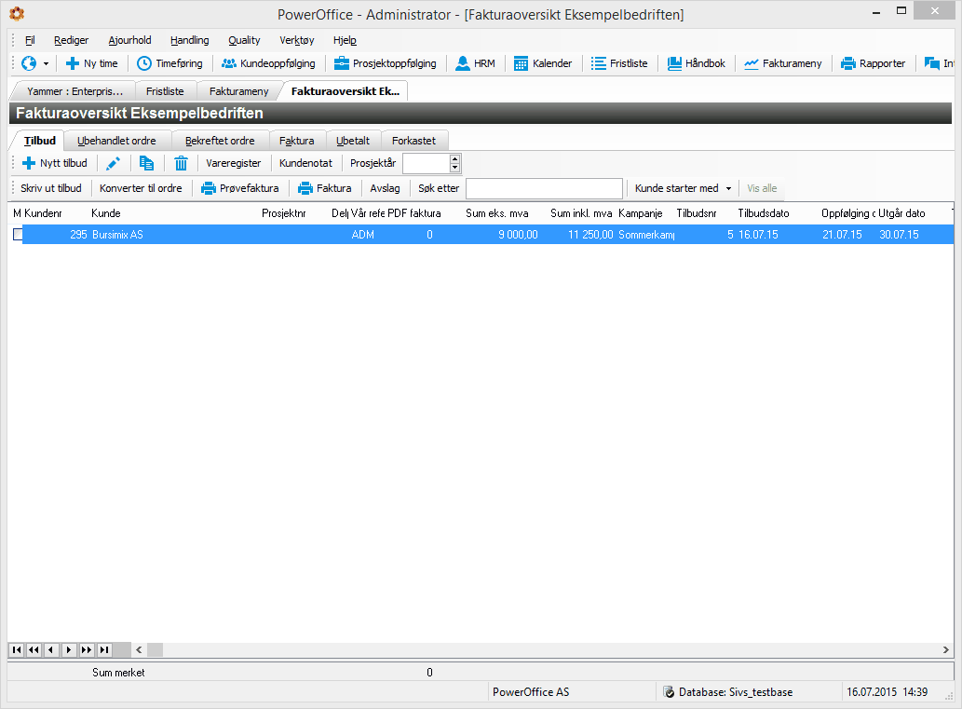Open the Kalender calendar icon
This screenshot has height=709, width=962.
521,63
